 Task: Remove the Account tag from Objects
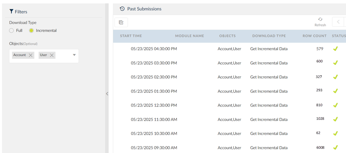[31, 55]
